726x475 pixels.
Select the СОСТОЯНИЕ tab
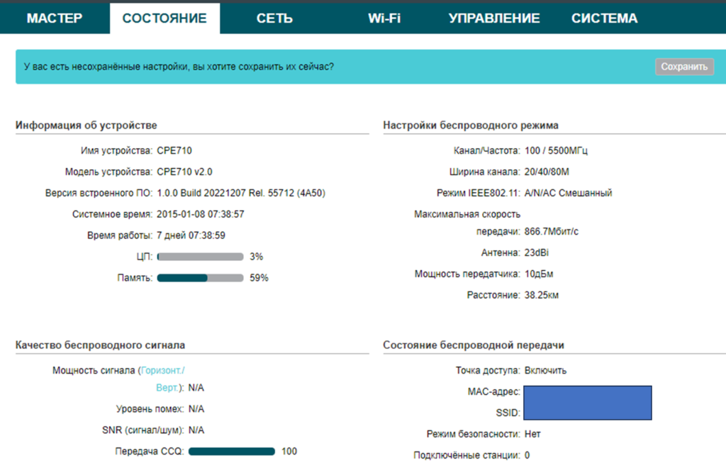pyautogui.click(x=164, y=18)
